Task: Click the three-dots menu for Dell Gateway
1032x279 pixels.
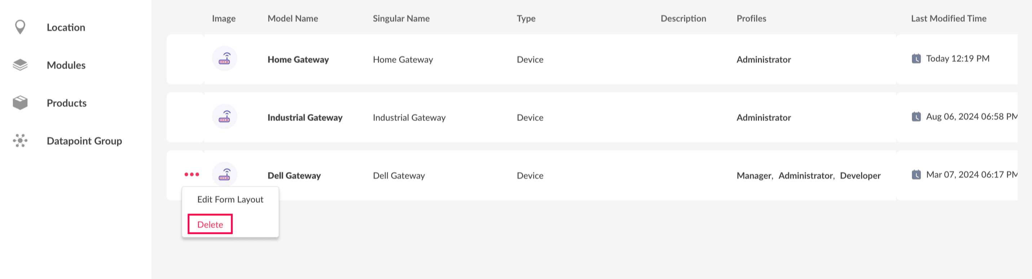Action: coord(191,174)
